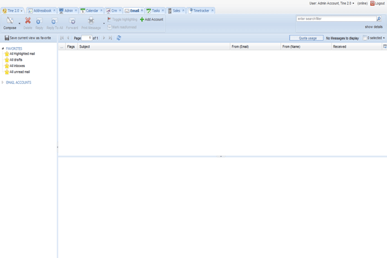The image size is (387, 258).
Task: Open the All unread mail favorite
Action: [x=19, y=72]
